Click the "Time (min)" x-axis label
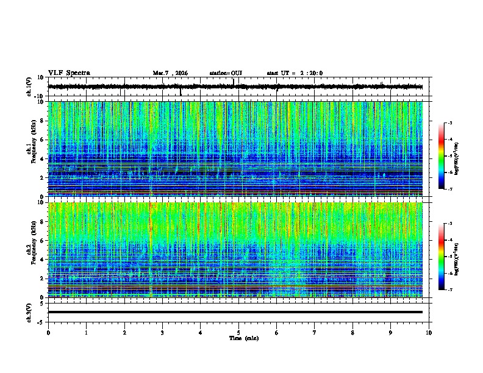Screen dimensions: 483x373 (x=244, y=338)
